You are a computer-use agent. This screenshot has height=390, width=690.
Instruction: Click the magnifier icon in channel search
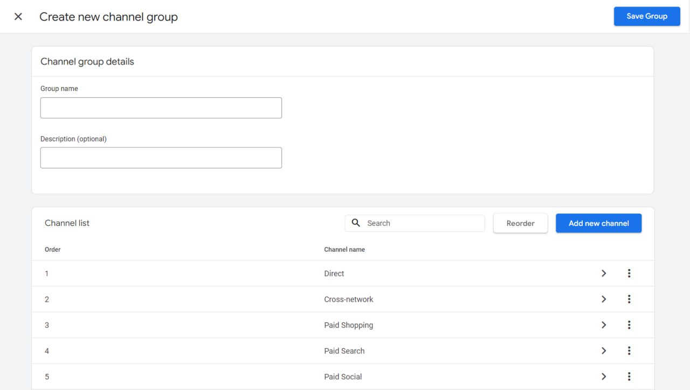(356, 223)
